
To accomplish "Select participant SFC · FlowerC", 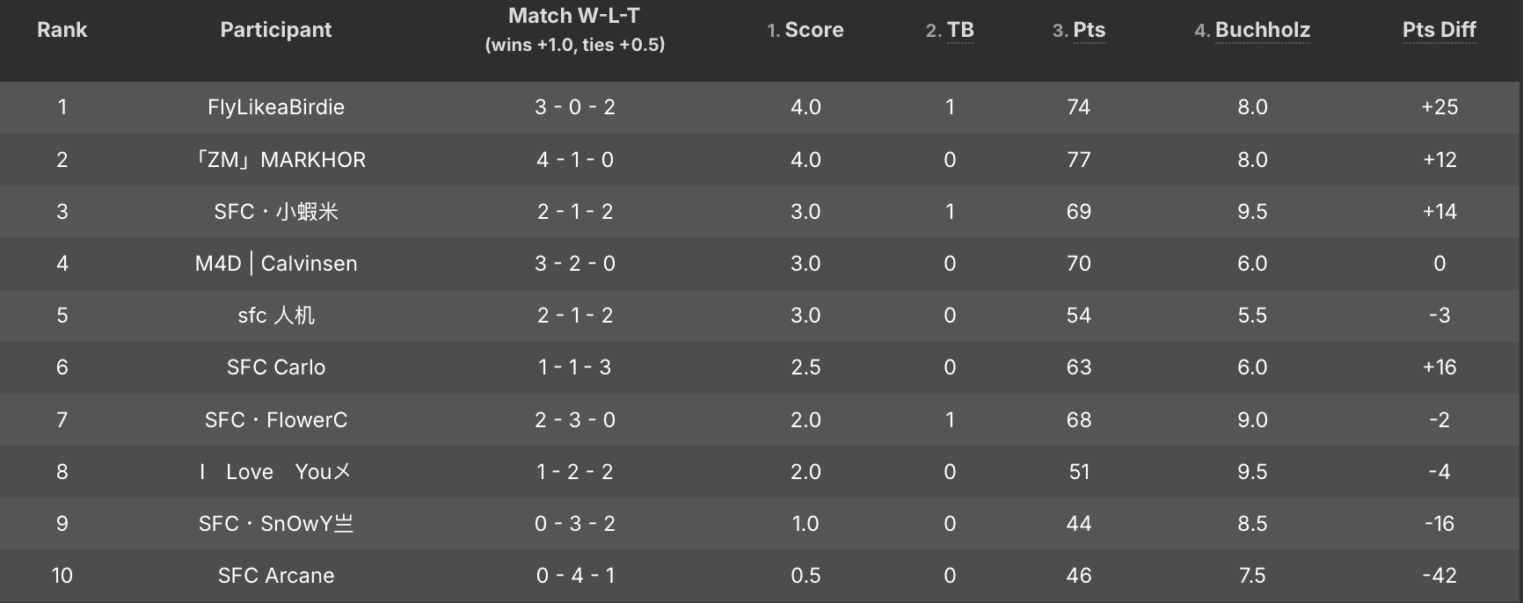I will [x=276, y=420].
